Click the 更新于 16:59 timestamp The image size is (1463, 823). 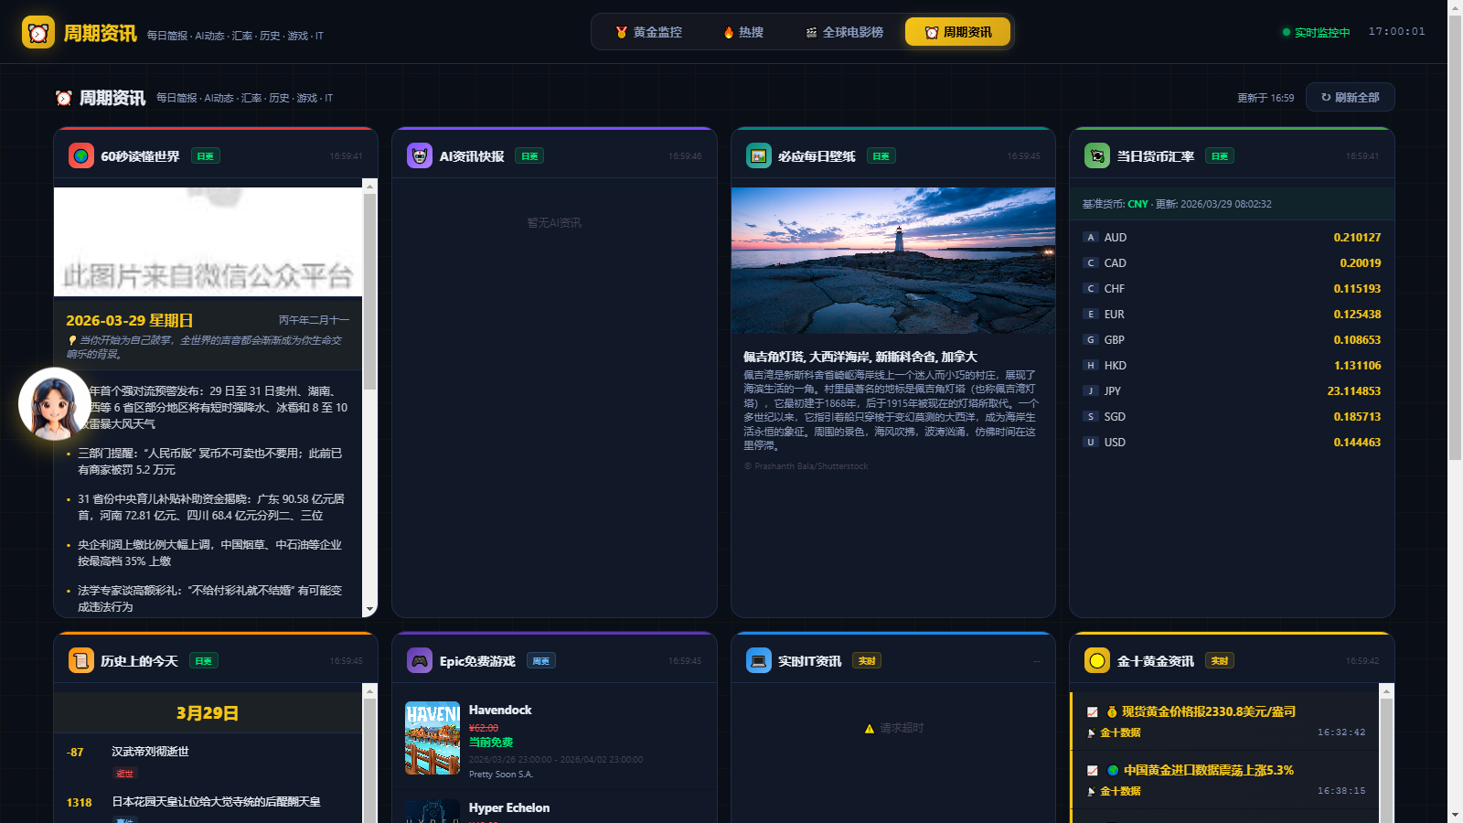click(x=1265, y=98)
